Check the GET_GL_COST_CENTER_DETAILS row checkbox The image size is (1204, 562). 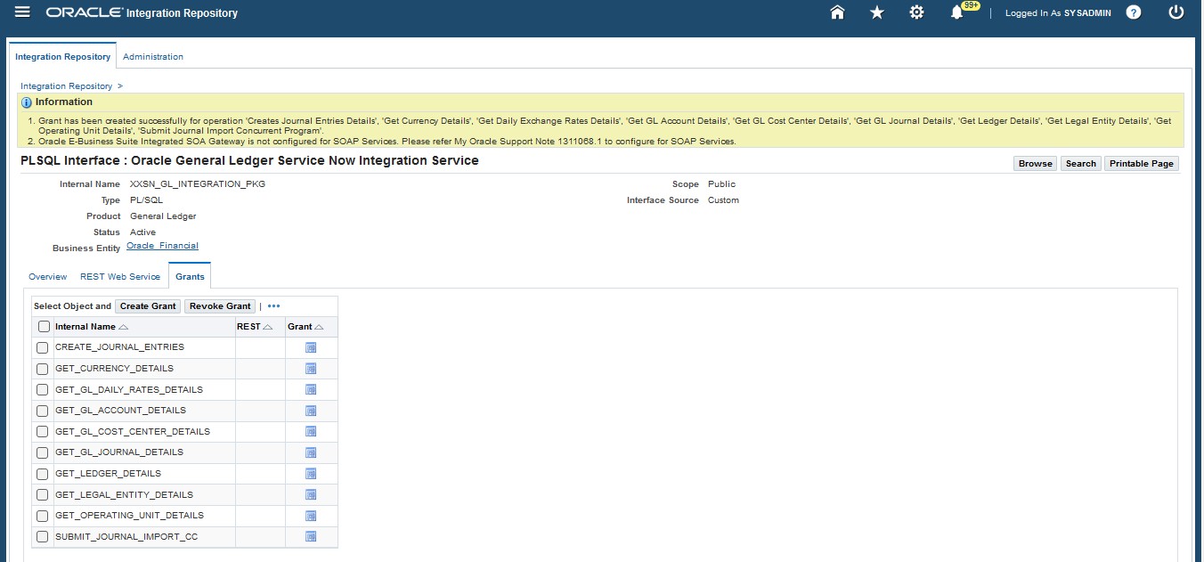click(x=42, y=432)
